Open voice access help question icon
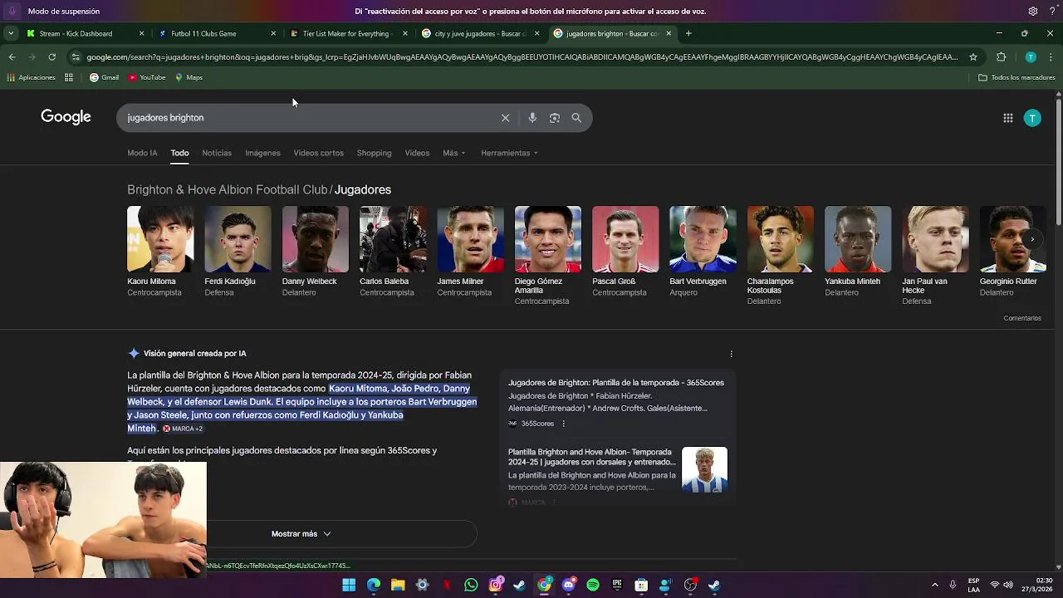The width and height of the screenshot is (1063, 598). coord(1051,12)
